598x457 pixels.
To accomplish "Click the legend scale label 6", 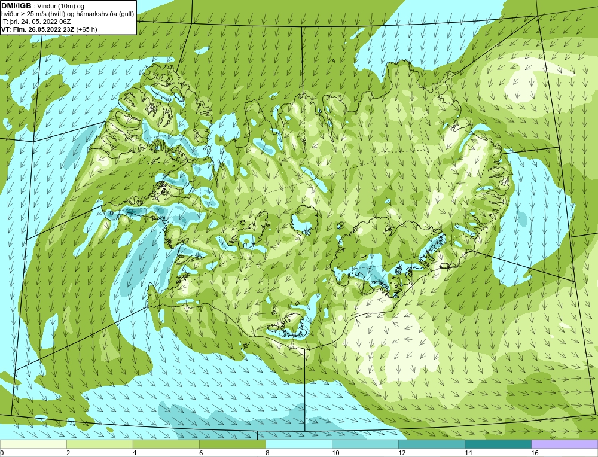I will pos(201,453).
